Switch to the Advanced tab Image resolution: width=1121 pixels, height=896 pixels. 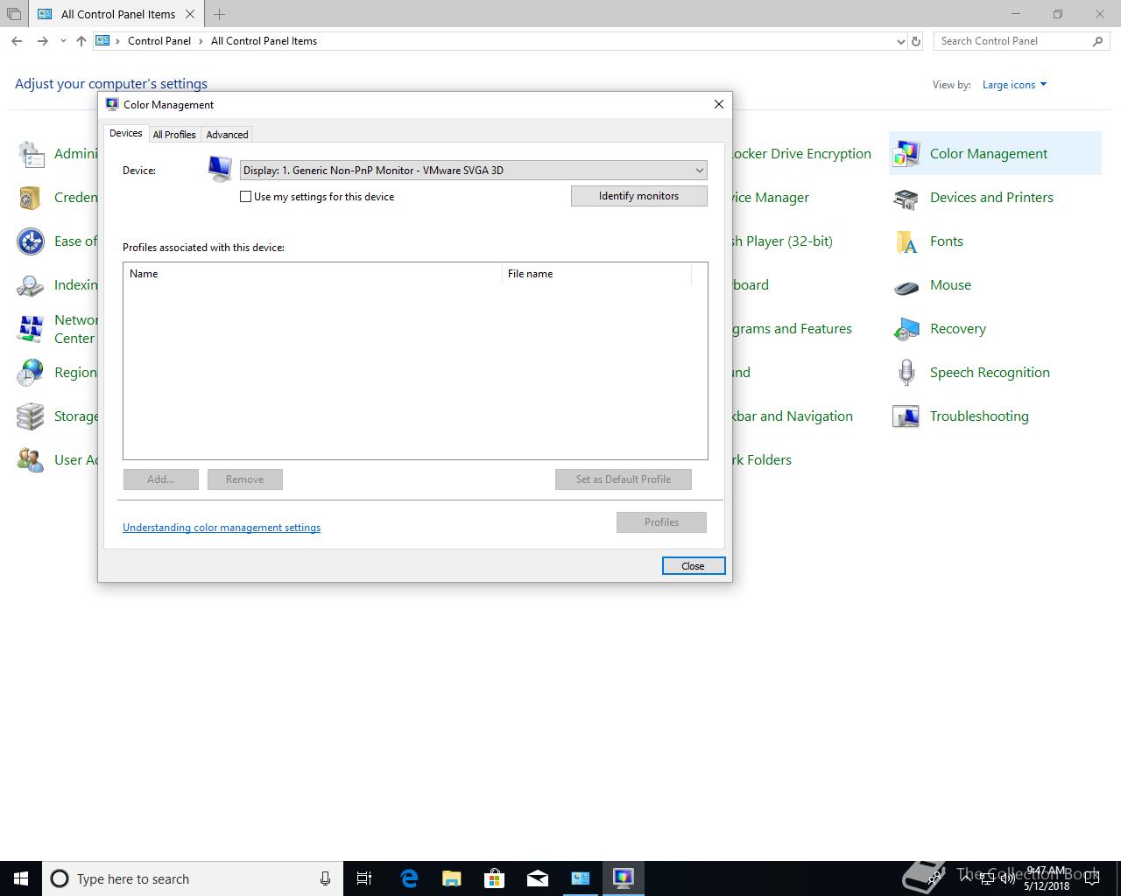pos(228,135)
